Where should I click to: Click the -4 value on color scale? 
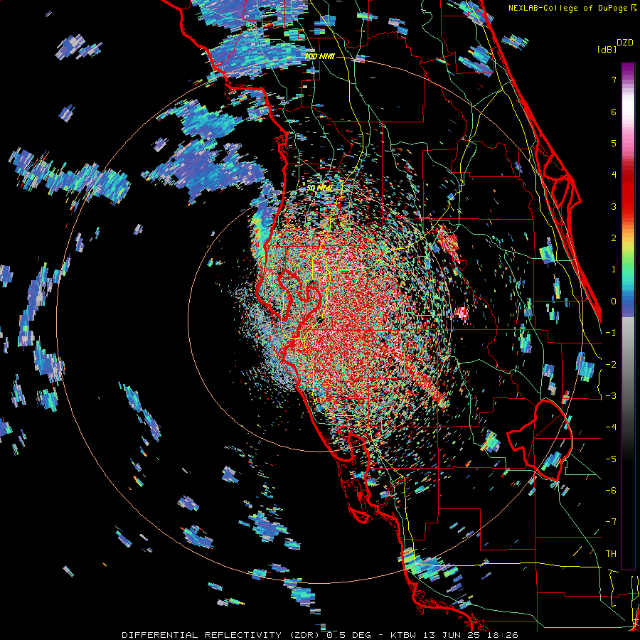coord(611,427)
